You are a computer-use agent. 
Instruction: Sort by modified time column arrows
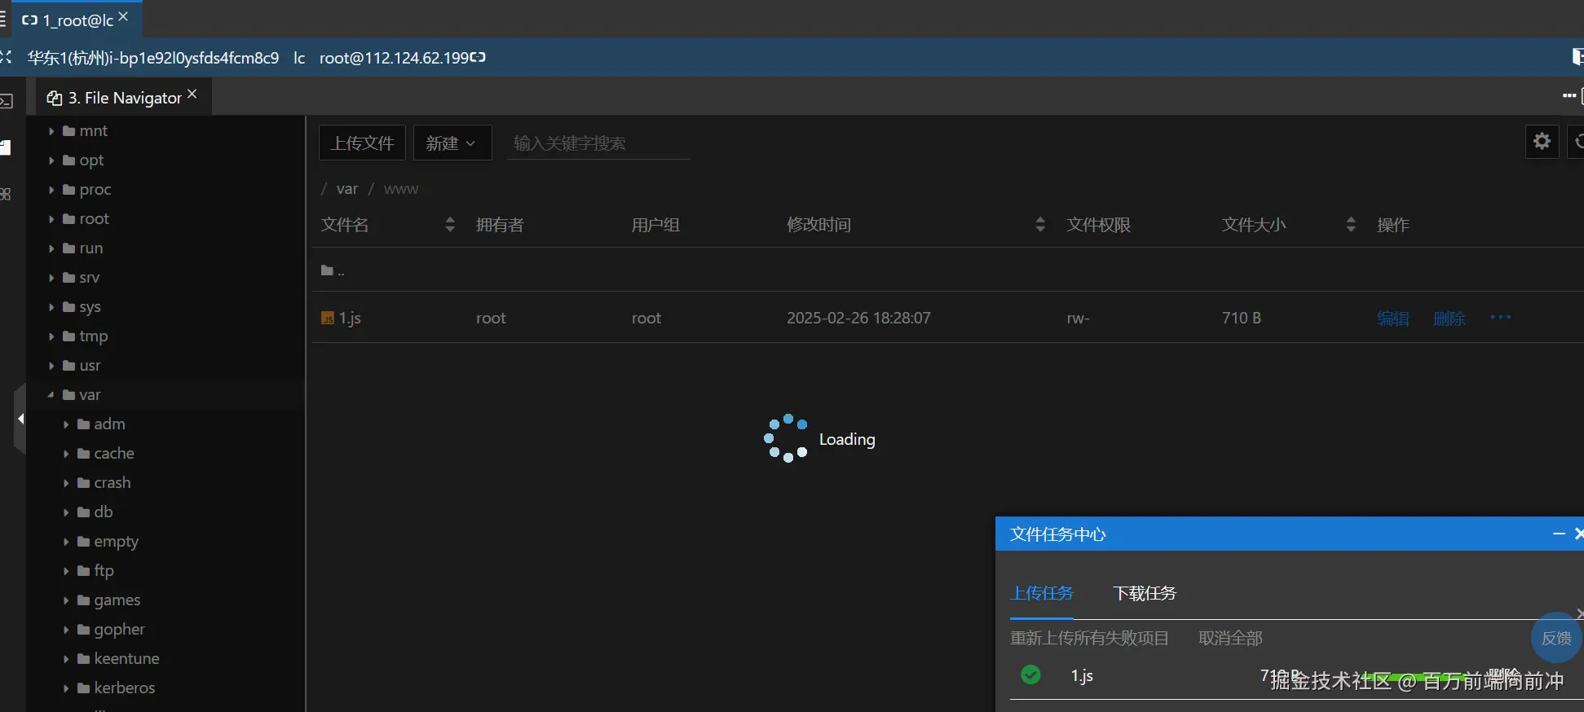pyautogui.click(x=1039, y=225)
